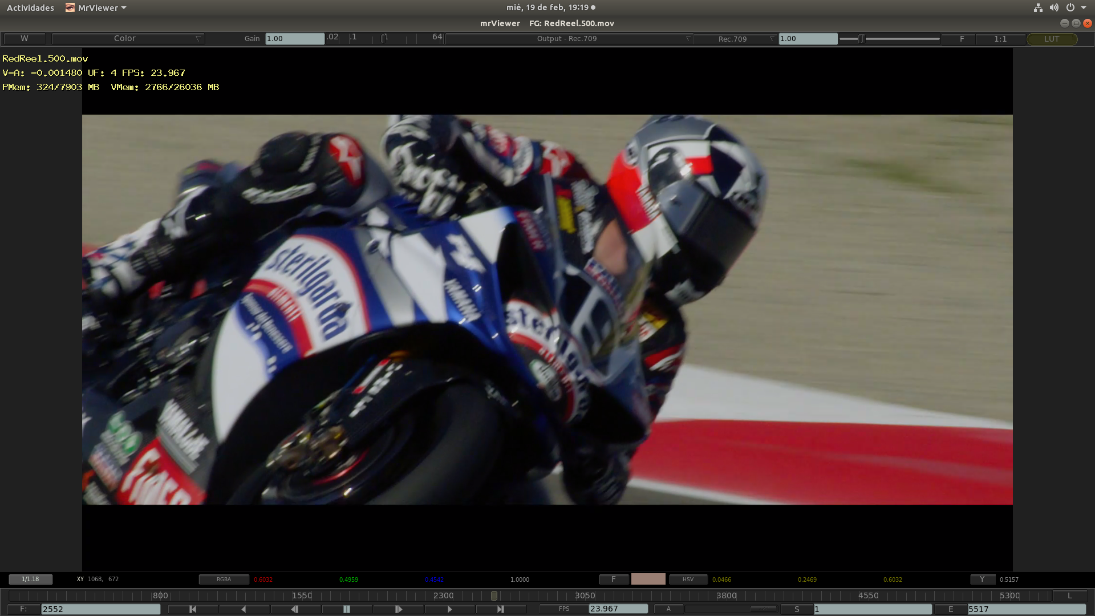
Task: Click the luminance value 0.5157
Action: tap(1009, 579)
